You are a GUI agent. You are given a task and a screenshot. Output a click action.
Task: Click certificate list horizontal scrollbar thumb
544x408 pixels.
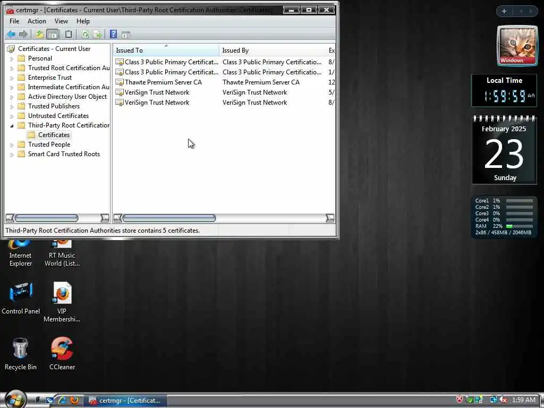tap(169, 218)
